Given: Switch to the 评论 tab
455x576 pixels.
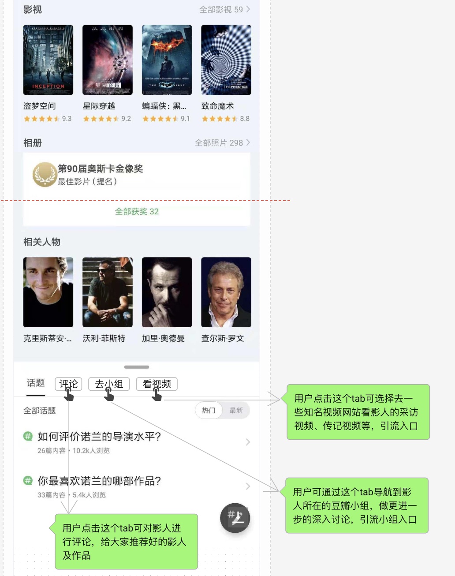Looking at the screenshot, I should click(68, 384).
